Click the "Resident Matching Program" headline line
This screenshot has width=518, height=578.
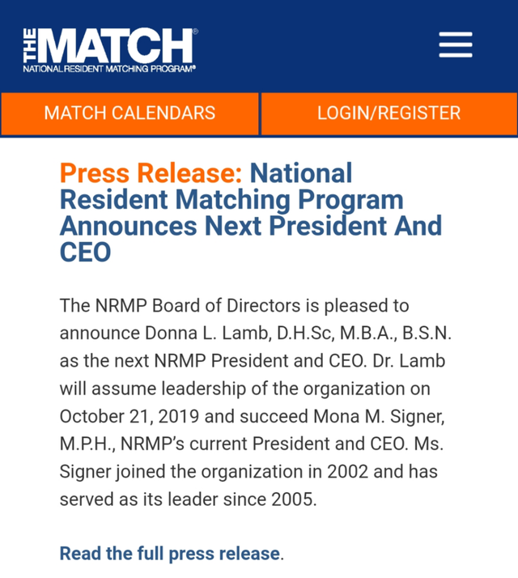coord(231,199)
